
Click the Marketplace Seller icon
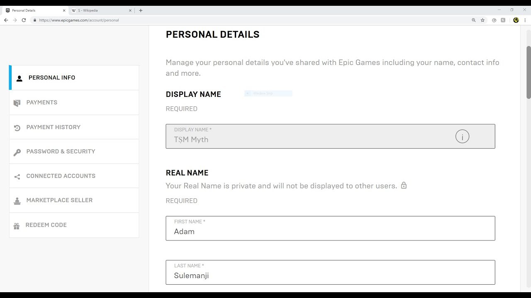point(17,201)
